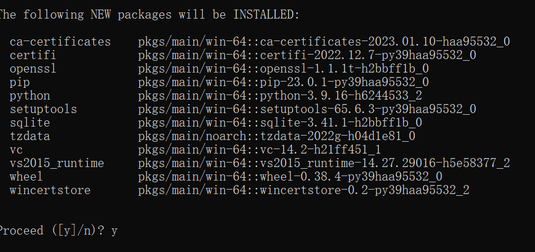This screenshot has height=252, width=535.
Task: Click the sqlite package name
Action: pyautogui.click(x=29, y=123)
